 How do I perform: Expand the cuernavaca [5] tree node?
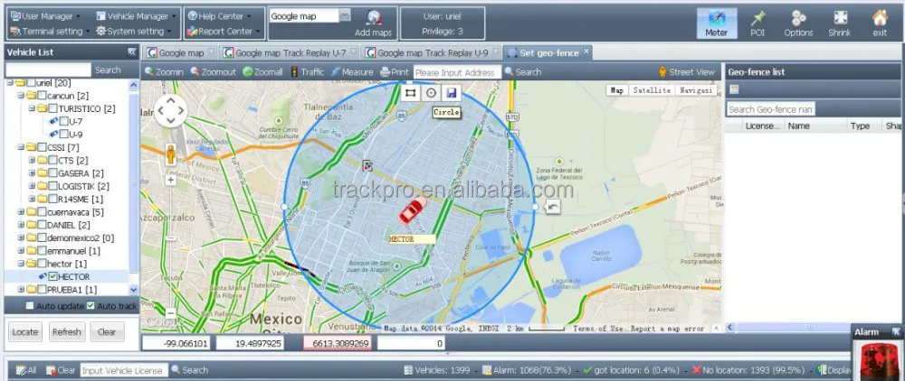21,212
